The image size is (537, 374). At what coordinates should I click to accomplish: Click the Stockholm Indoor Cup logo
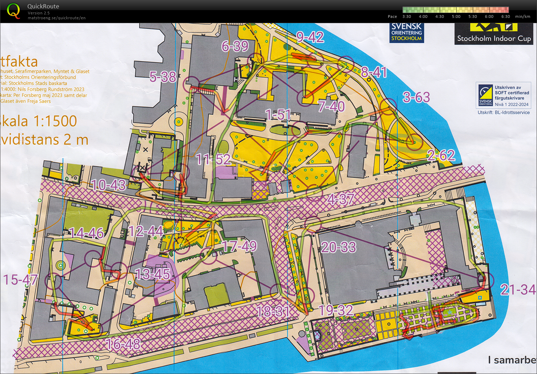pyautogui.click(x=494, y=34)
